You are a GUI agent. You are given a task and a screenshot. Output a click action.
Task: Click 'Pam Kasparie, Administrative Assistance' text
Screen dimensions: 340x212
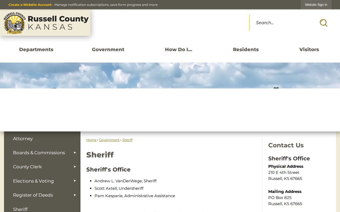tap(135, 196)
